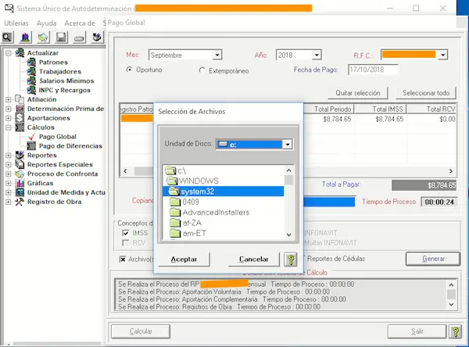The height and width of the screenshot is (347, 469).
Task: Toggle the Archivo(s) checkbox
Action: (x=123, y=259)
